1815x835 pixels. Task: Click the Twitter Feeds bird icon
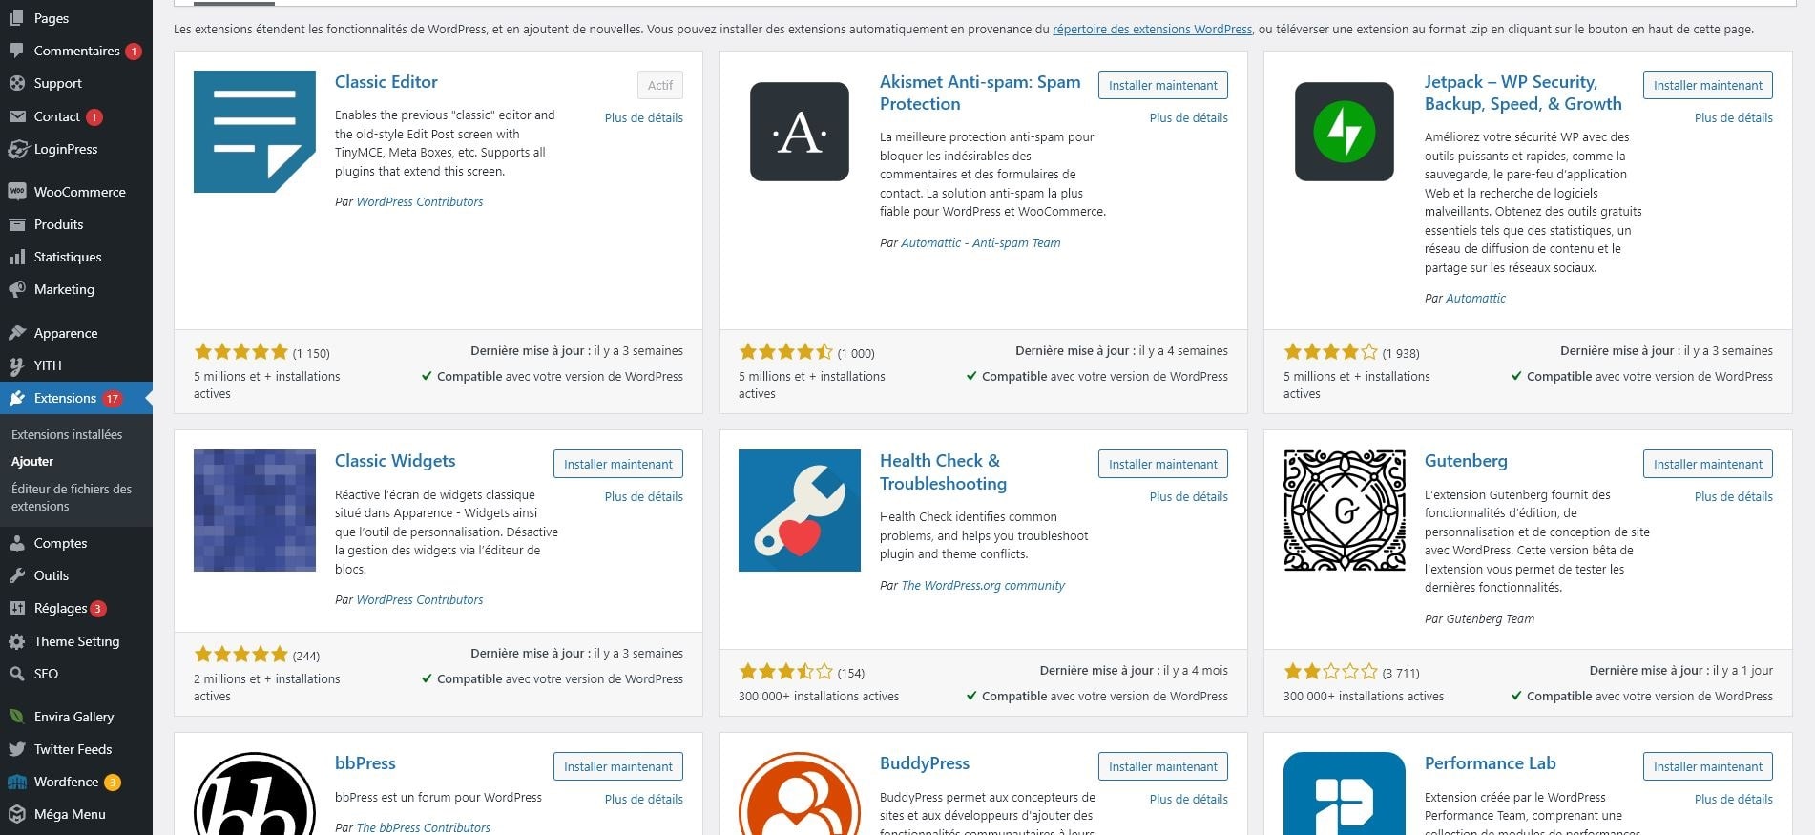tap(17, 749)
